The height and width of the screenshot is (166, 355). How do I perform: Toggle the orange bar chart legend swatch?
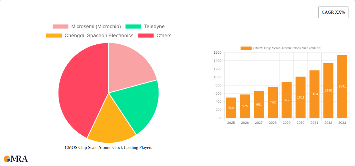pos(246,48)
